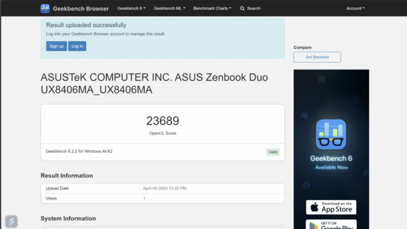407x229 pixels.
Task: Click the Set Baseline button
Action: point(317,57)
